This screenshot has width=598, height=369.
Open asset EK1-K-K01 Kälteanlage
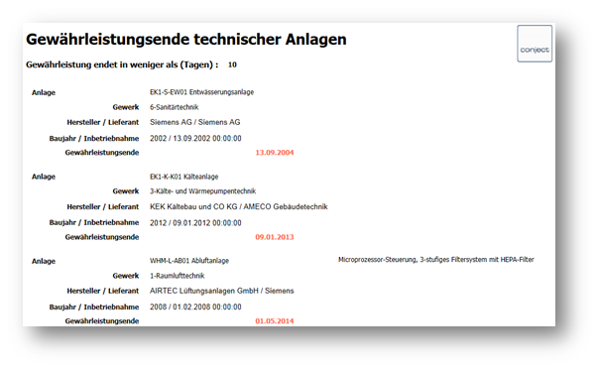point(184,177)
